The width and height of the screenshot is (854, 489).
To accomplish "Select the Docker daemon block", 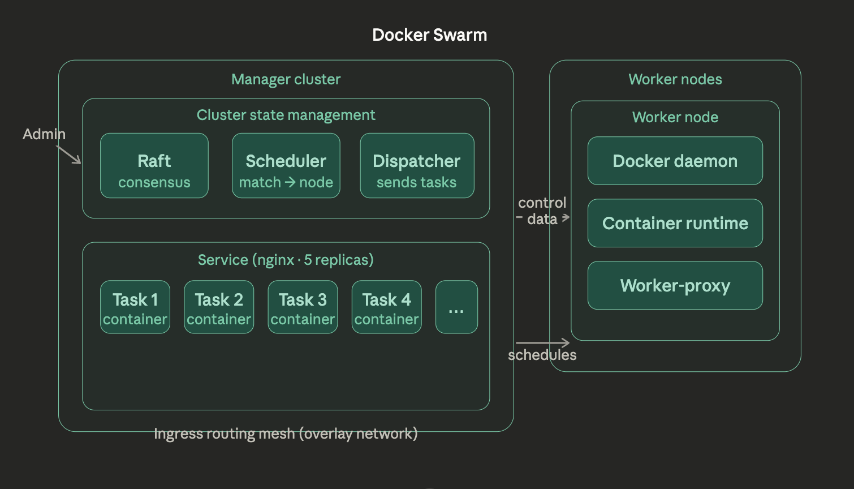I will (675, 161).
